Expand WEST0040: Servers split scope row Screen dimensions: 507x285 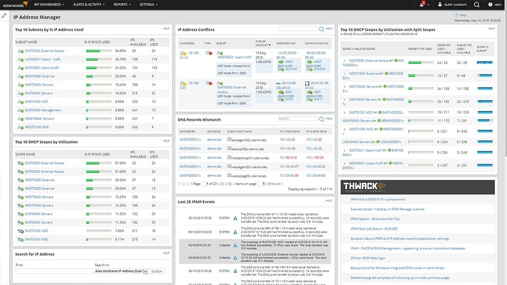[x=344, y=87]
